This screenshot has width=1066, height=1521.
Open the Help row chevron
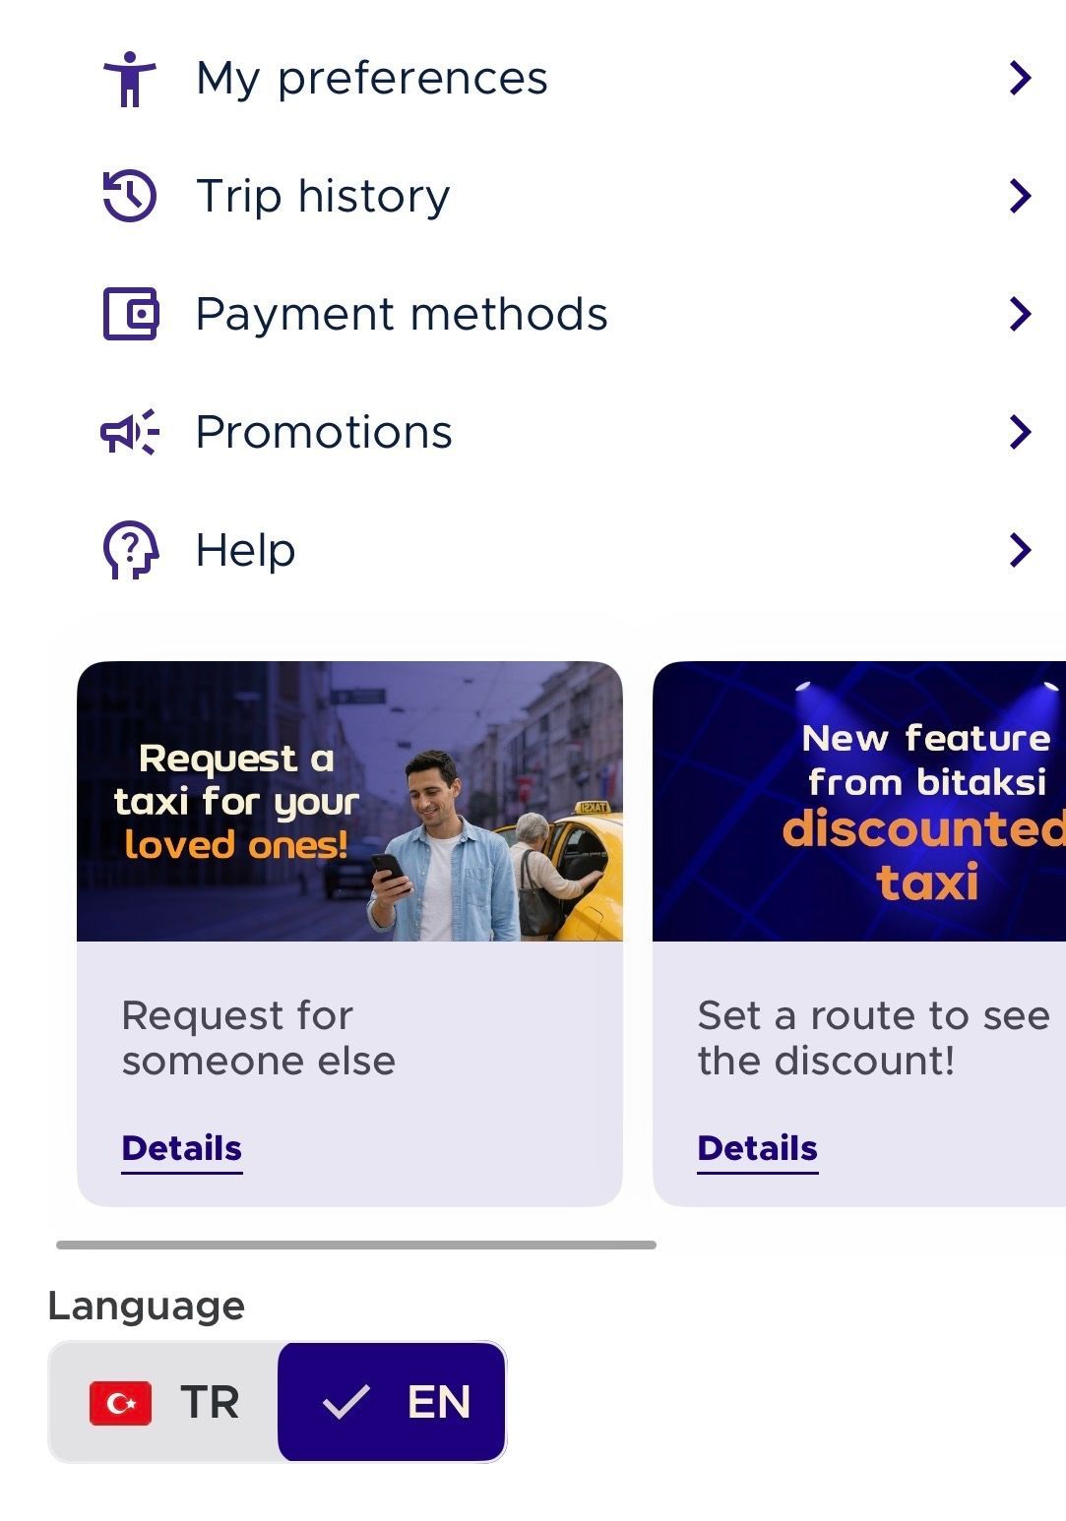(1020, 550)
